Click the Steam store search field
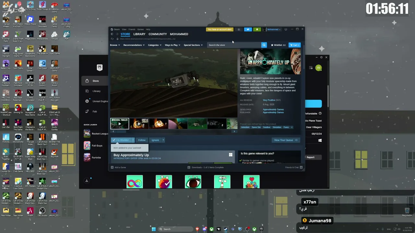 (234, 45)
